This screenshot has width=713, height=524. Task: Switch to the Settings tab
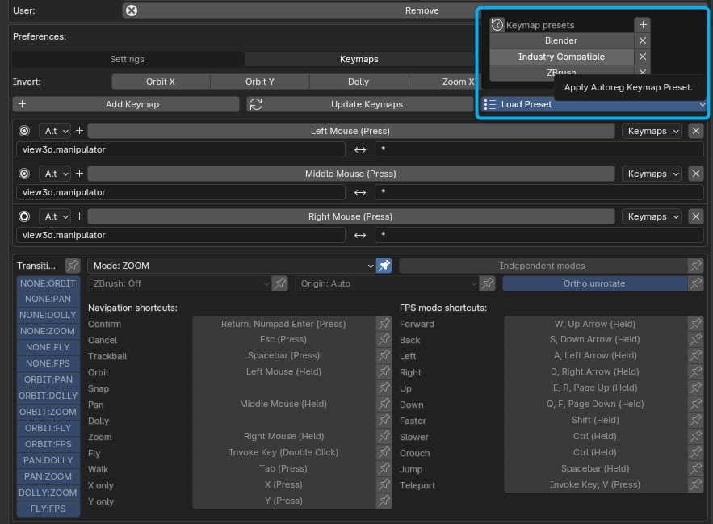127,59
